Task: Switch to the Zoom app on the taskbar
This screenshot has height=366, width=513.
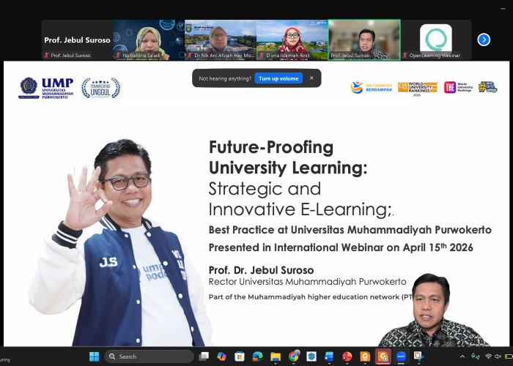Action: click(401, 356)
